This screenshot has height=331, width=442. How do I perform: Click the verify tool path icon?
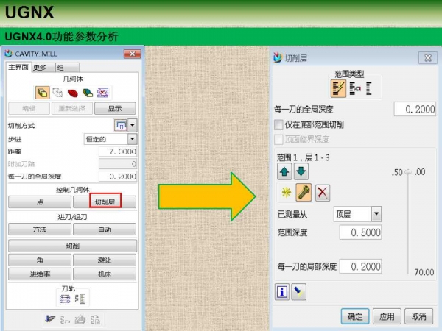click(x=80, y=320)
